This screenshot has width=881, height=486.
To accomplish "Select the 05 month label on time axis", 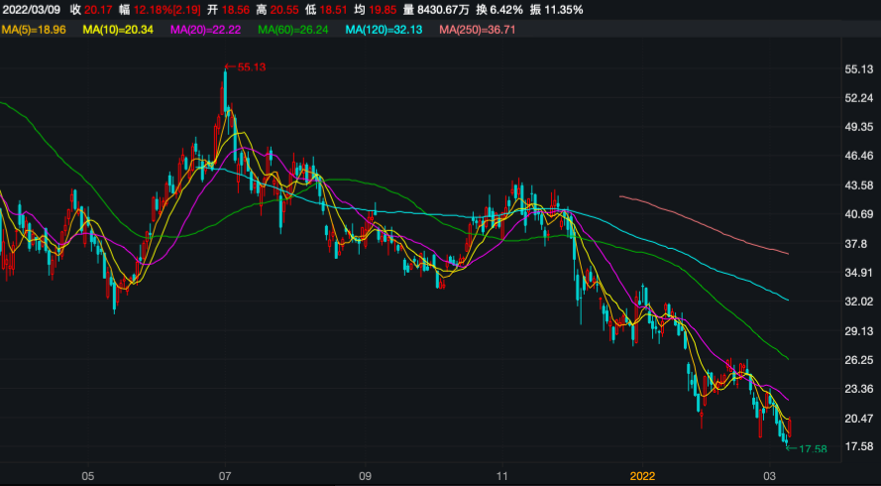I will (87, 476).
